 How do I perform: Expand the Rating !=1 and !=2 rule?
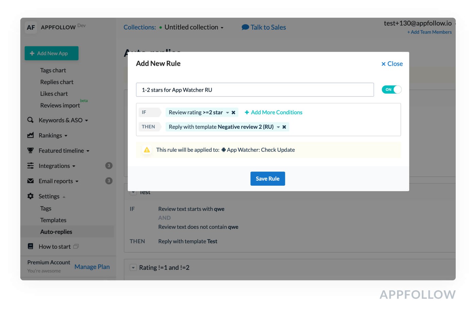[x=133, y=268]
